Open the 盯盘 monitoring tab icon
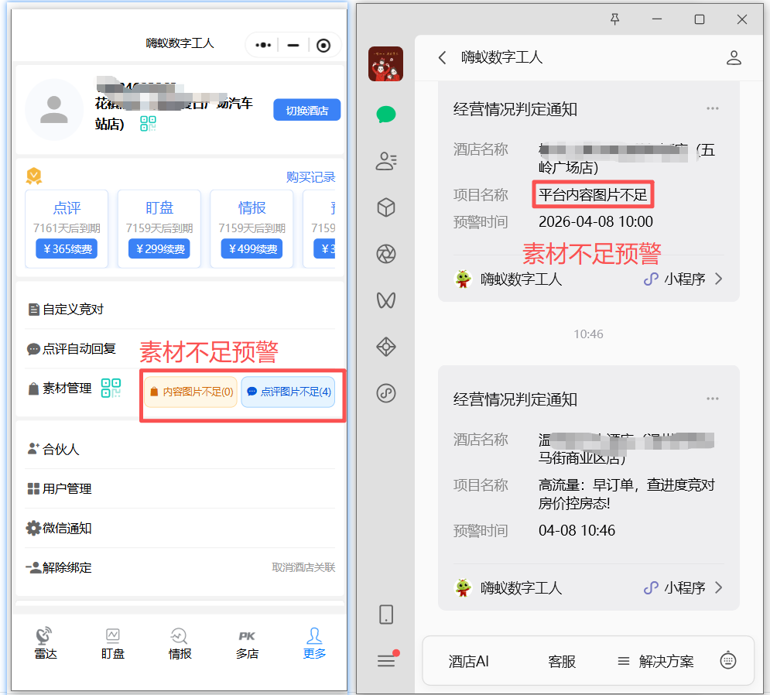This screenshot has width=770, height=695. 112,636
